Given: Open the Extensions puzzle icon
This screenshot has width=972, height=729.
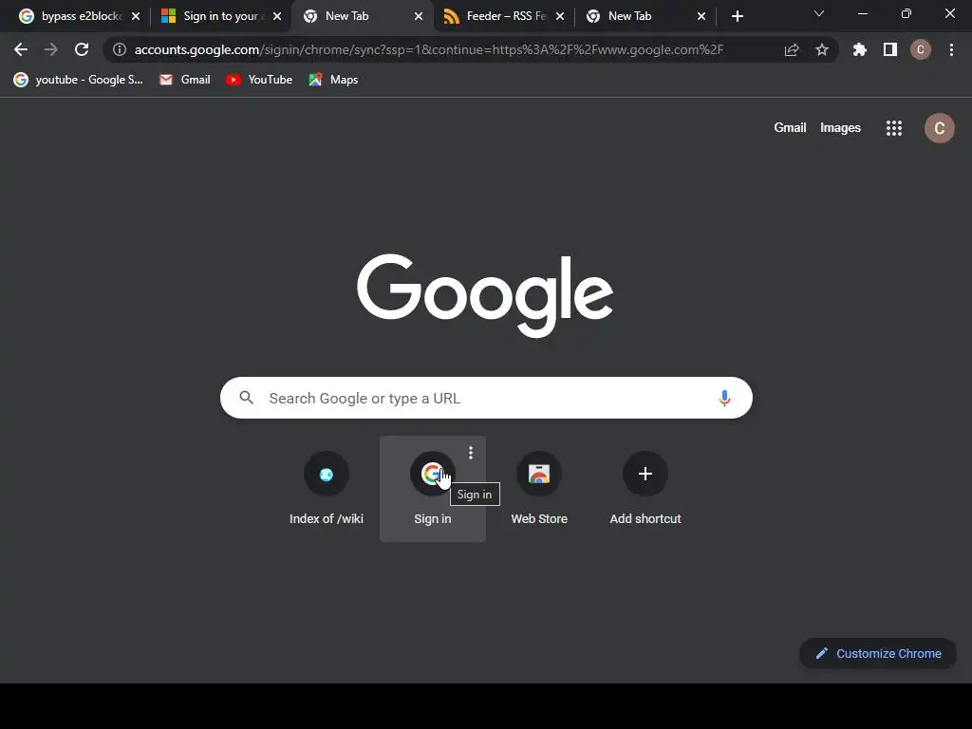Looking at the screenshot, I should (860, 49).
